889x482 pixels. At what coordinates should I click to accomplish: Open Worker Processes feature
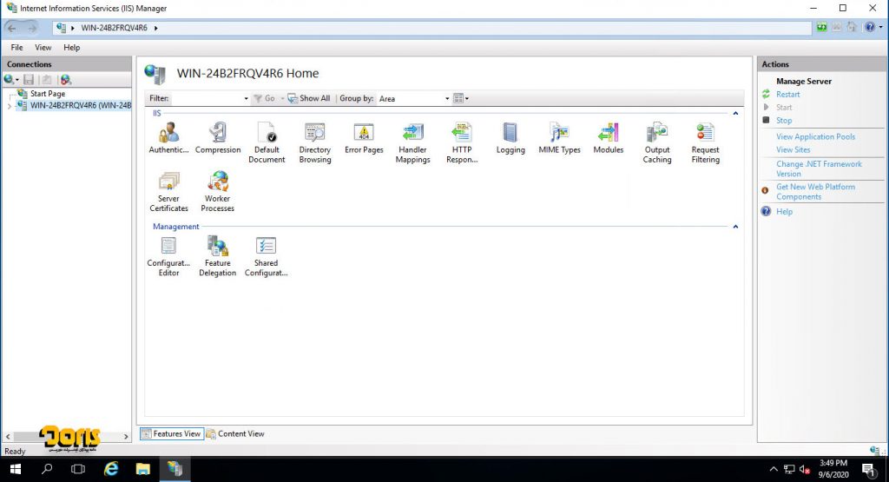coord(218,192)
